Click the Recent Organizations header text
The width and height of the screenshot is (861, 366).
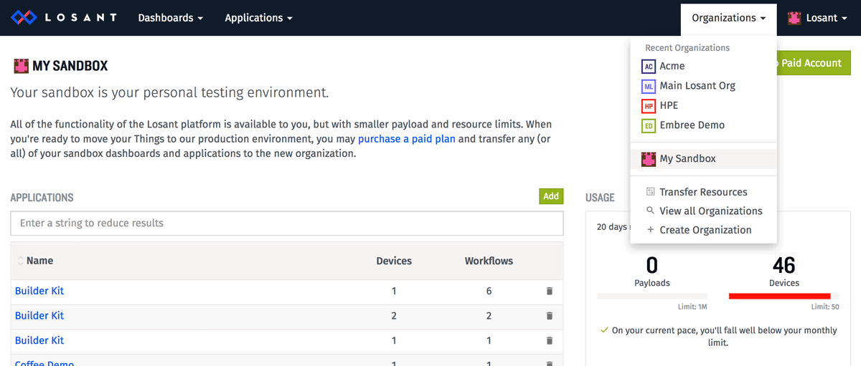(687, 48)
